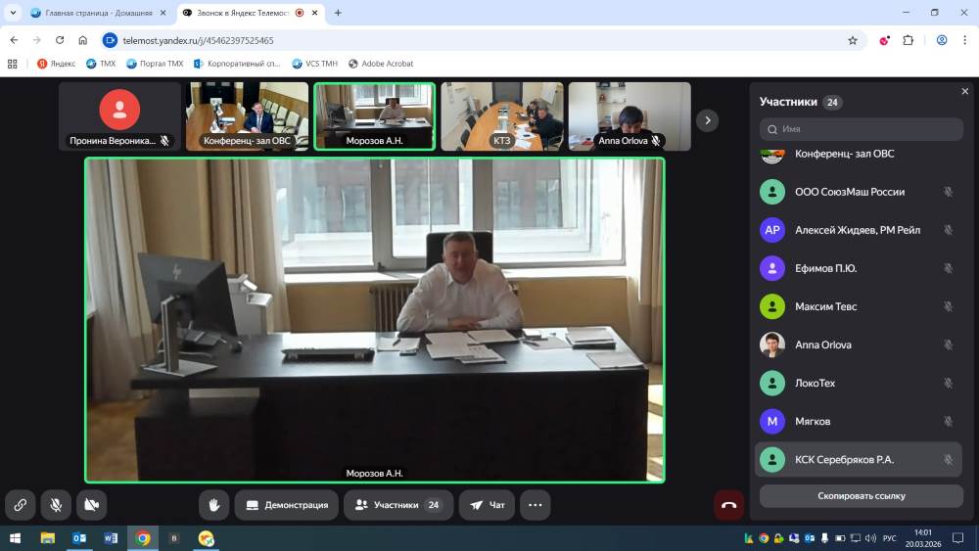
Task: Toggle microphone mute in bottom toolbar
Action: (56, 505)
